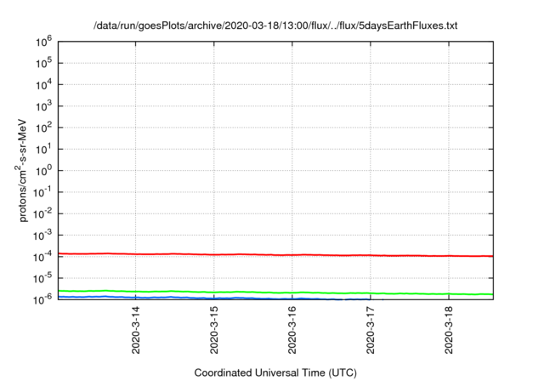Image resolution: width=544 pixels, height=381 pixels.
Task: Click the 10^2 y-axis tick label
Action: [43, 127]
